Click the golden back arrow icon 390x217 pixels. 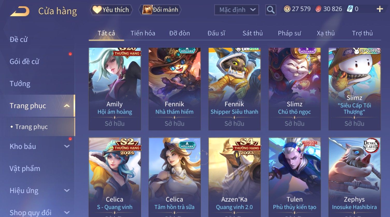pos(20,11)
